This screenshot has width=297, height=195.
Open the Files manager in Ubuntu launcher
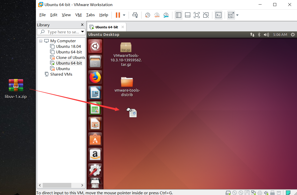point(95,62)
